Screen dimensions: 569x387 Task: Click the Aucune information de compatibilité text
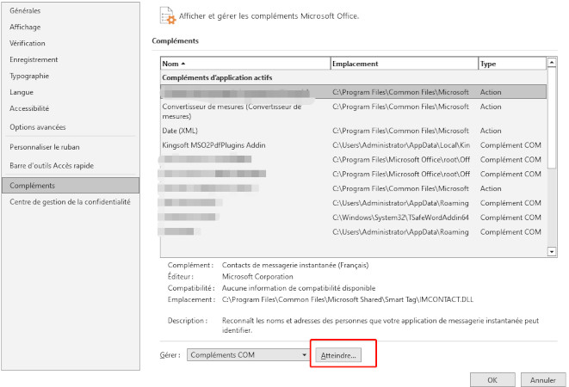(299, 288)
